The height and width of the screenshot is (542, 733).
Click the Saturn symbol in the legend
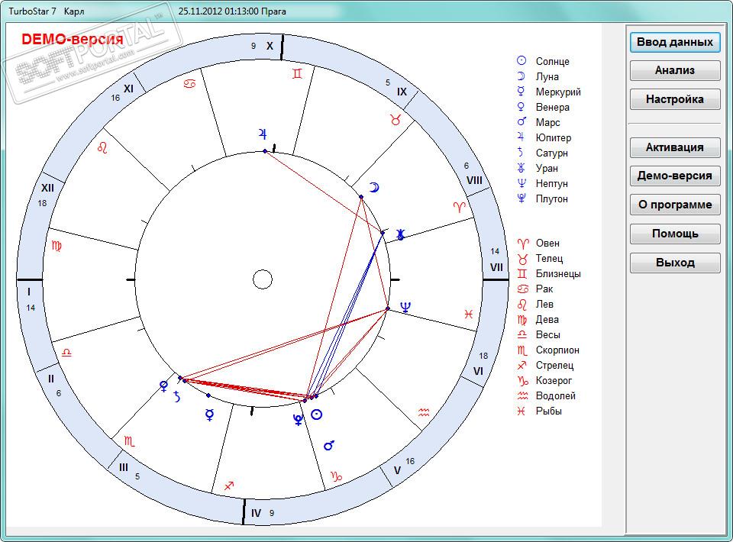pos(520,153)
